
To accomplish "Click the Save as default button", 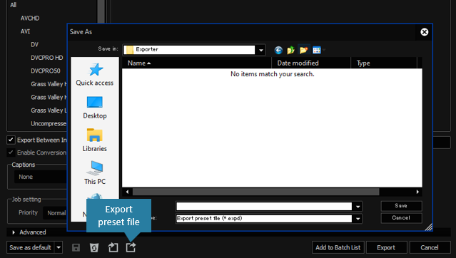I will click(x=30, y=247).
